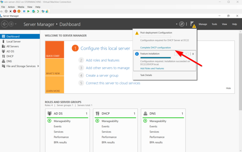
Task: Click the Post-deployment Configuration warning icon
Action: tap(137, 33)
